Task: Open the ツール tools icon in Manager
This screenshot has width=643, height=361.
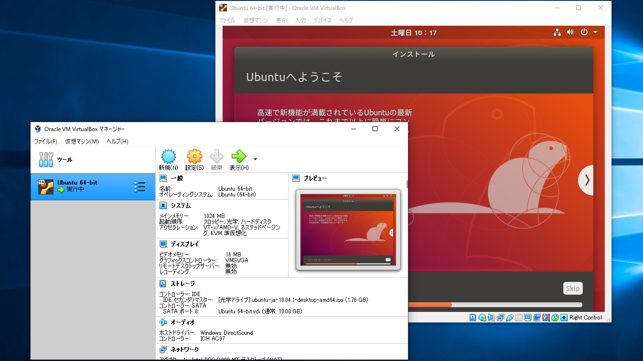Action: click(46, 160)
